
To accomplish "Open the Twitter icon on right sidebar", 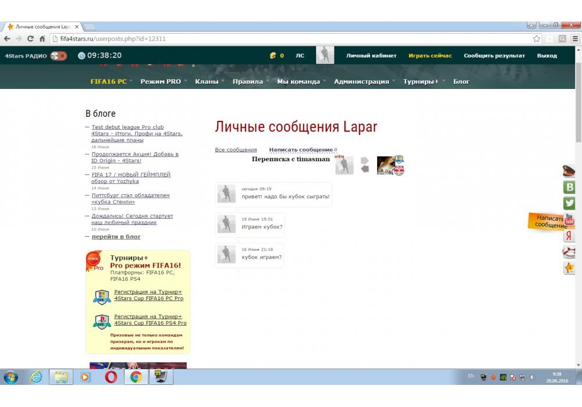I will (569, 203).
